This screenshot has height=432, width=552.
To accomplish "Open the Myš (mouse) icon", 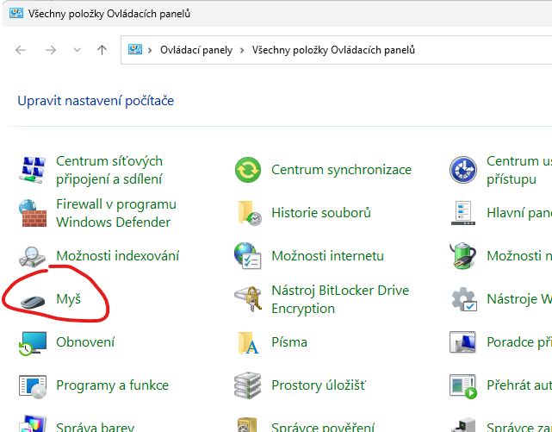I will [x=33, y=299].
